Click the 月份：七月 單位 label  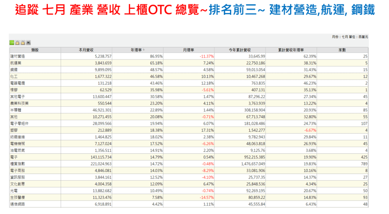[349, 37]
